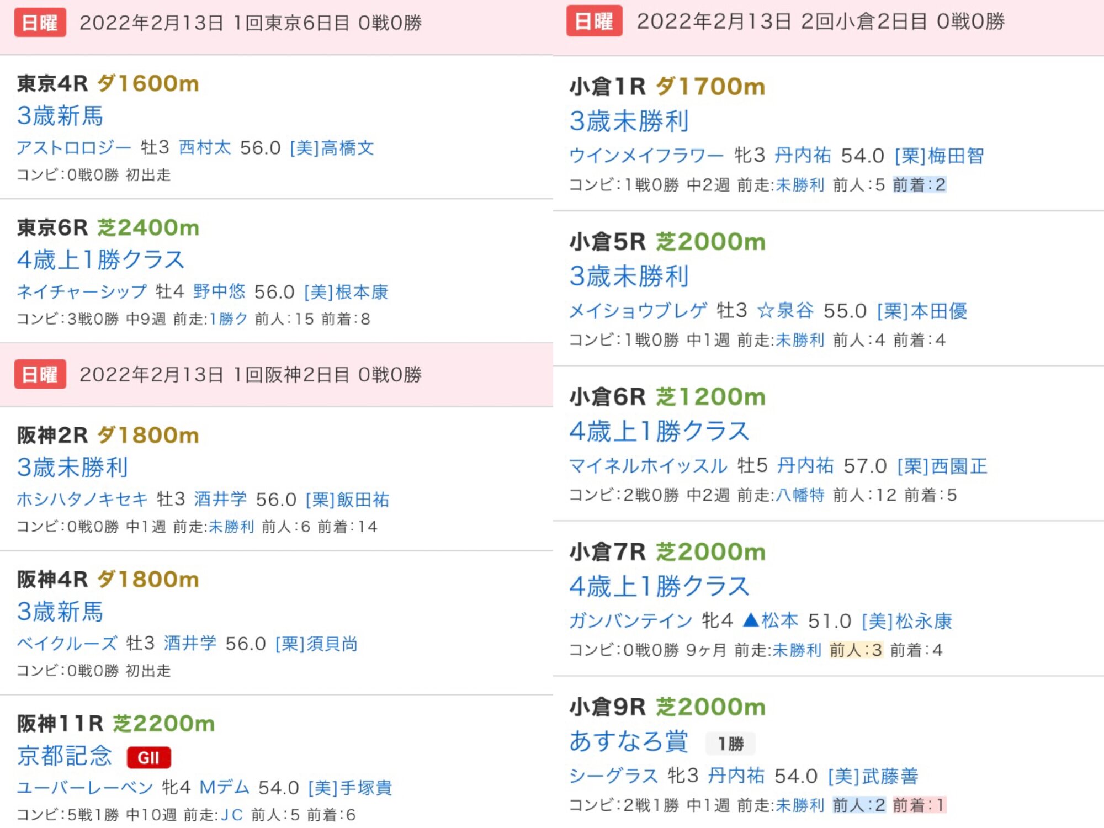View jockey Mデム profile
Image resolution: width=1104 pixels, height=828 pixels.
(224, 788)
